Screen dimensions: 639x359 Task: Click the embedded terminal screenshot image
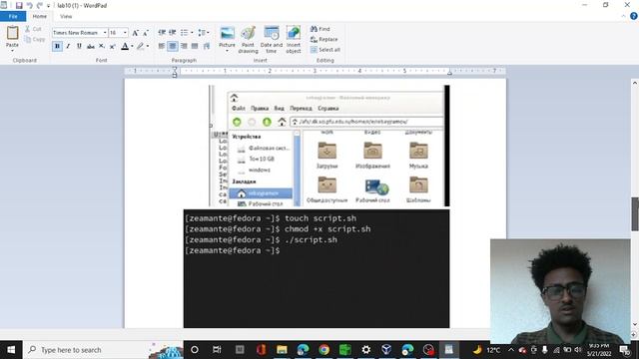(317, 268)
